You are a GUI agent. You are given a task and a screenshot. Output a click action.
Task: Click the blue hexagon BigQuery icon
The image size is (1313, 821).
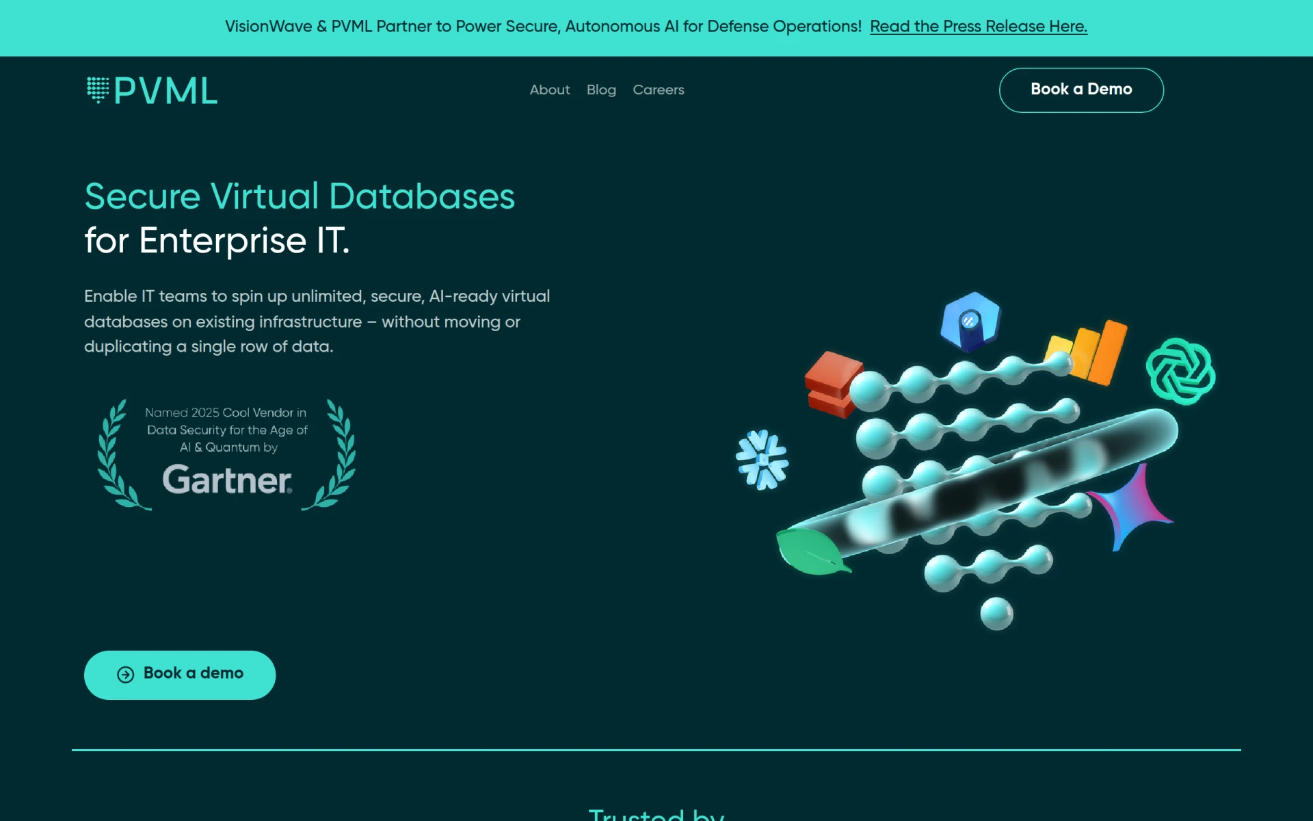pos(970,322)
